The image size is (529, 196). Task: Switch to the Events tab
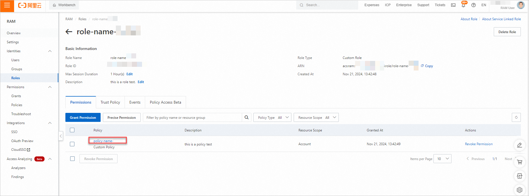tap(135, 102)
